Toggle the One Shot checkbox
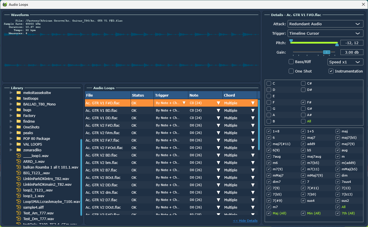The image size is (368, 227). click(291, 71)
